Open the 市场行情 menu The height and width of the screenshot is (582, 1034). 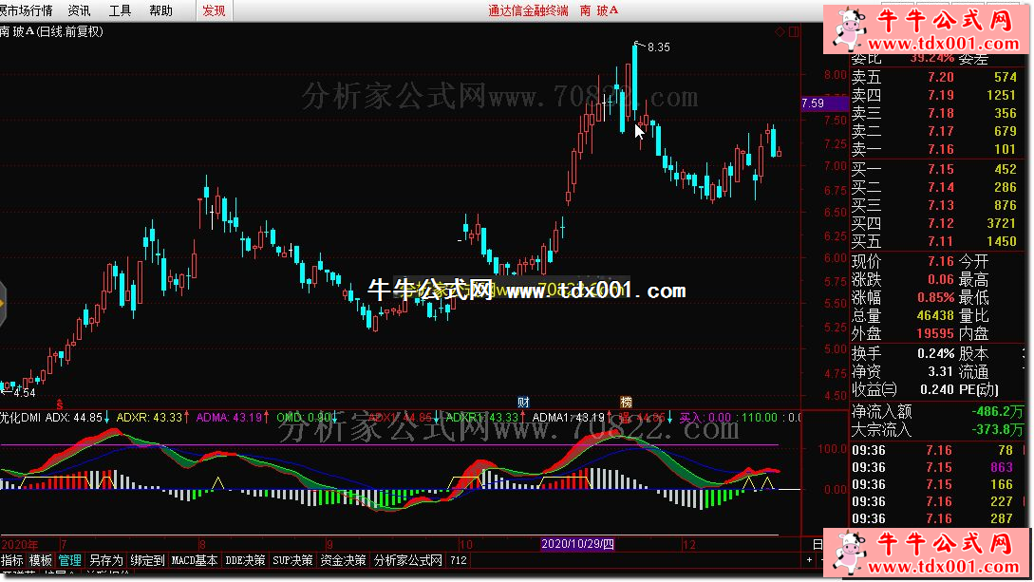click(27, 10)
